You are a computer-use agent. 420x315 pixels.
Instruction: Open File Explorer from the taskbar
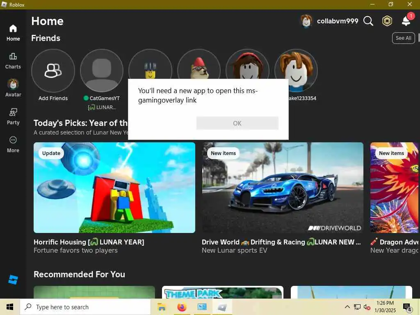pyautogui.click(x=162, y=307)
